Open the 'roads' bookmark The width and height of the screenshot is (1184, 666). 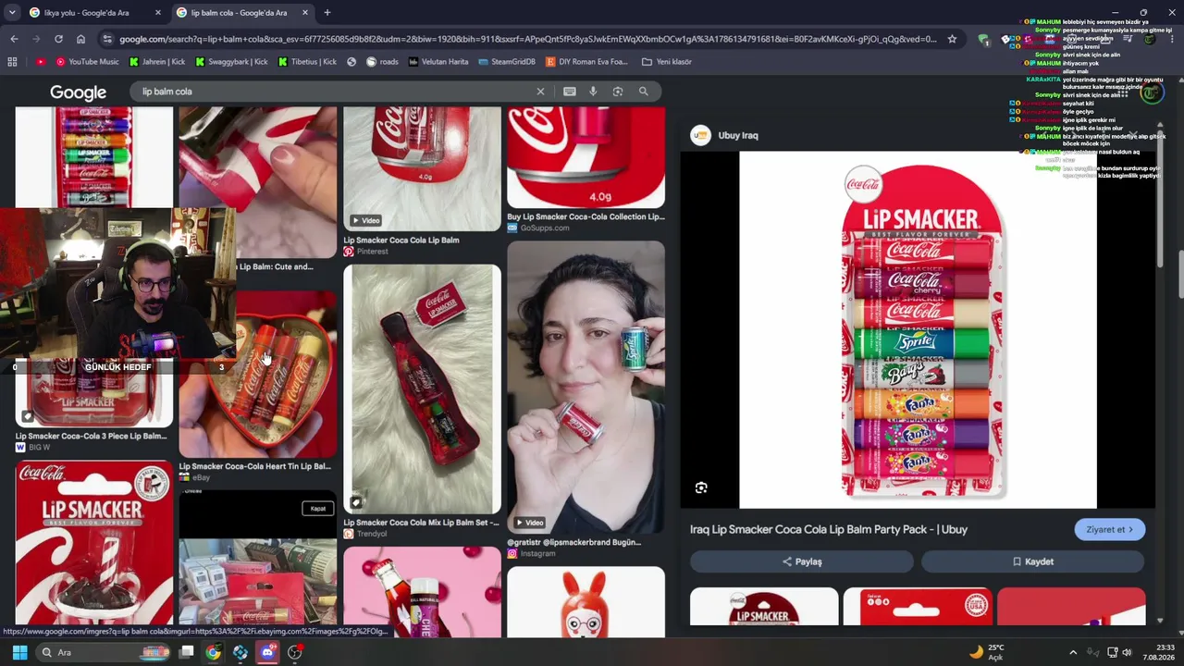coord(382,62)
